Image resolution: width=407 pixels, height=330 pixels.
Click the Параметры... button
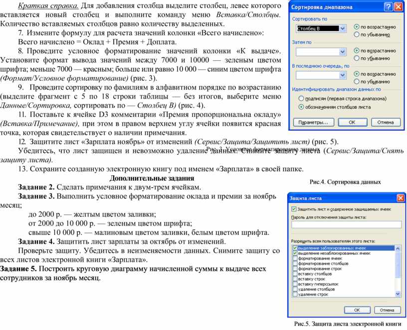(x=314, y=122)
